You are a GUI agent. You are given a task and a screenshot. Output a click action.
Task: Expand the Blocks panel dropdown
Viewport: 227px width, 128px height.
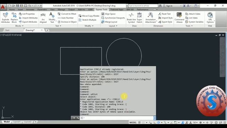[20, 26]
